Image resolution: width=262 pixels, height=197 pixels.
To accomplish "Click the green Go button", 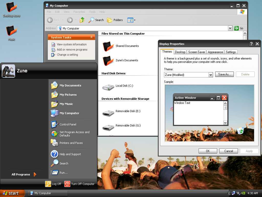I will point(239,28).
